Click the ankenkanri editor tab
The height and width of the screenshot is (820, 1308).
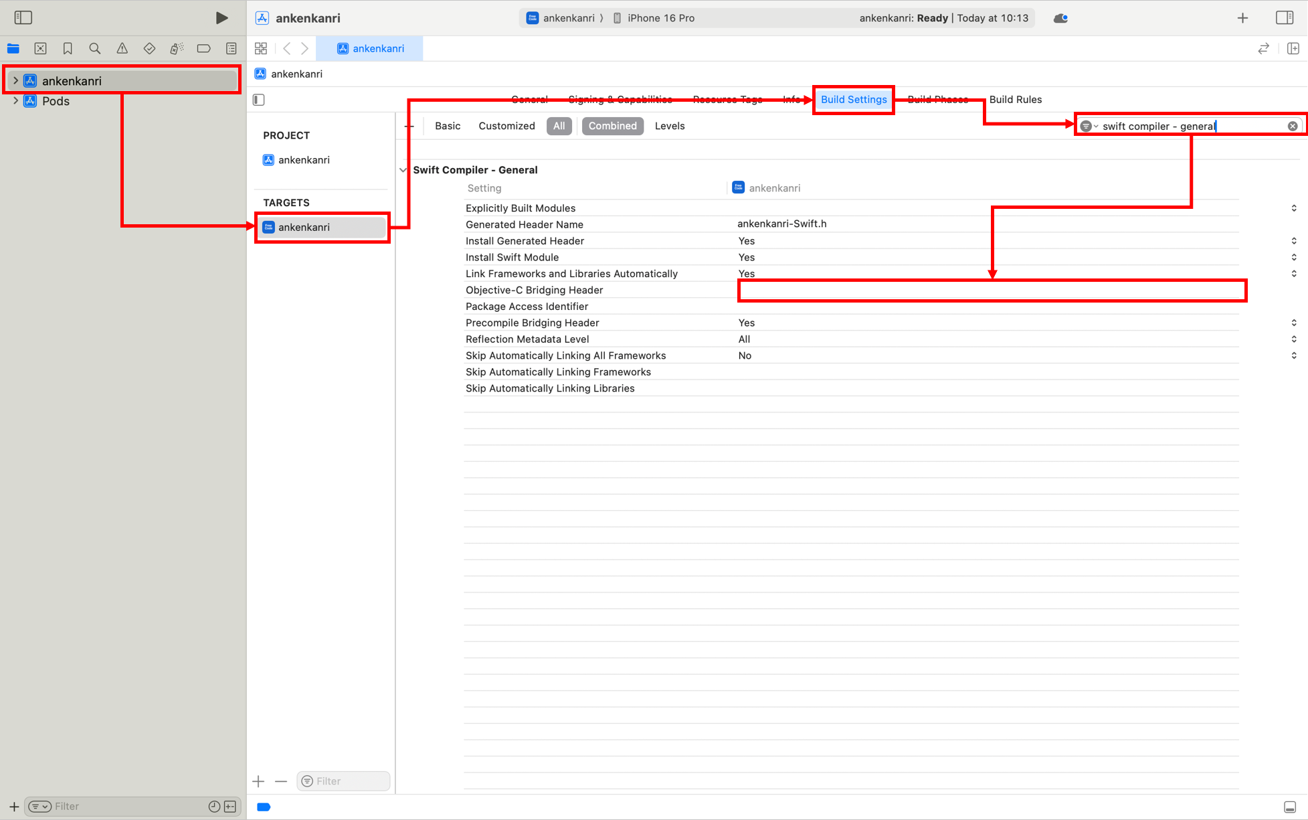click(x=369, y=48)
